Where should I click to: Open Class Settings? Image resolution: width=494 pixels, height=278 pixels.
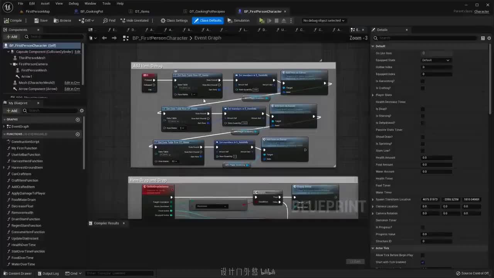[174, 20]
